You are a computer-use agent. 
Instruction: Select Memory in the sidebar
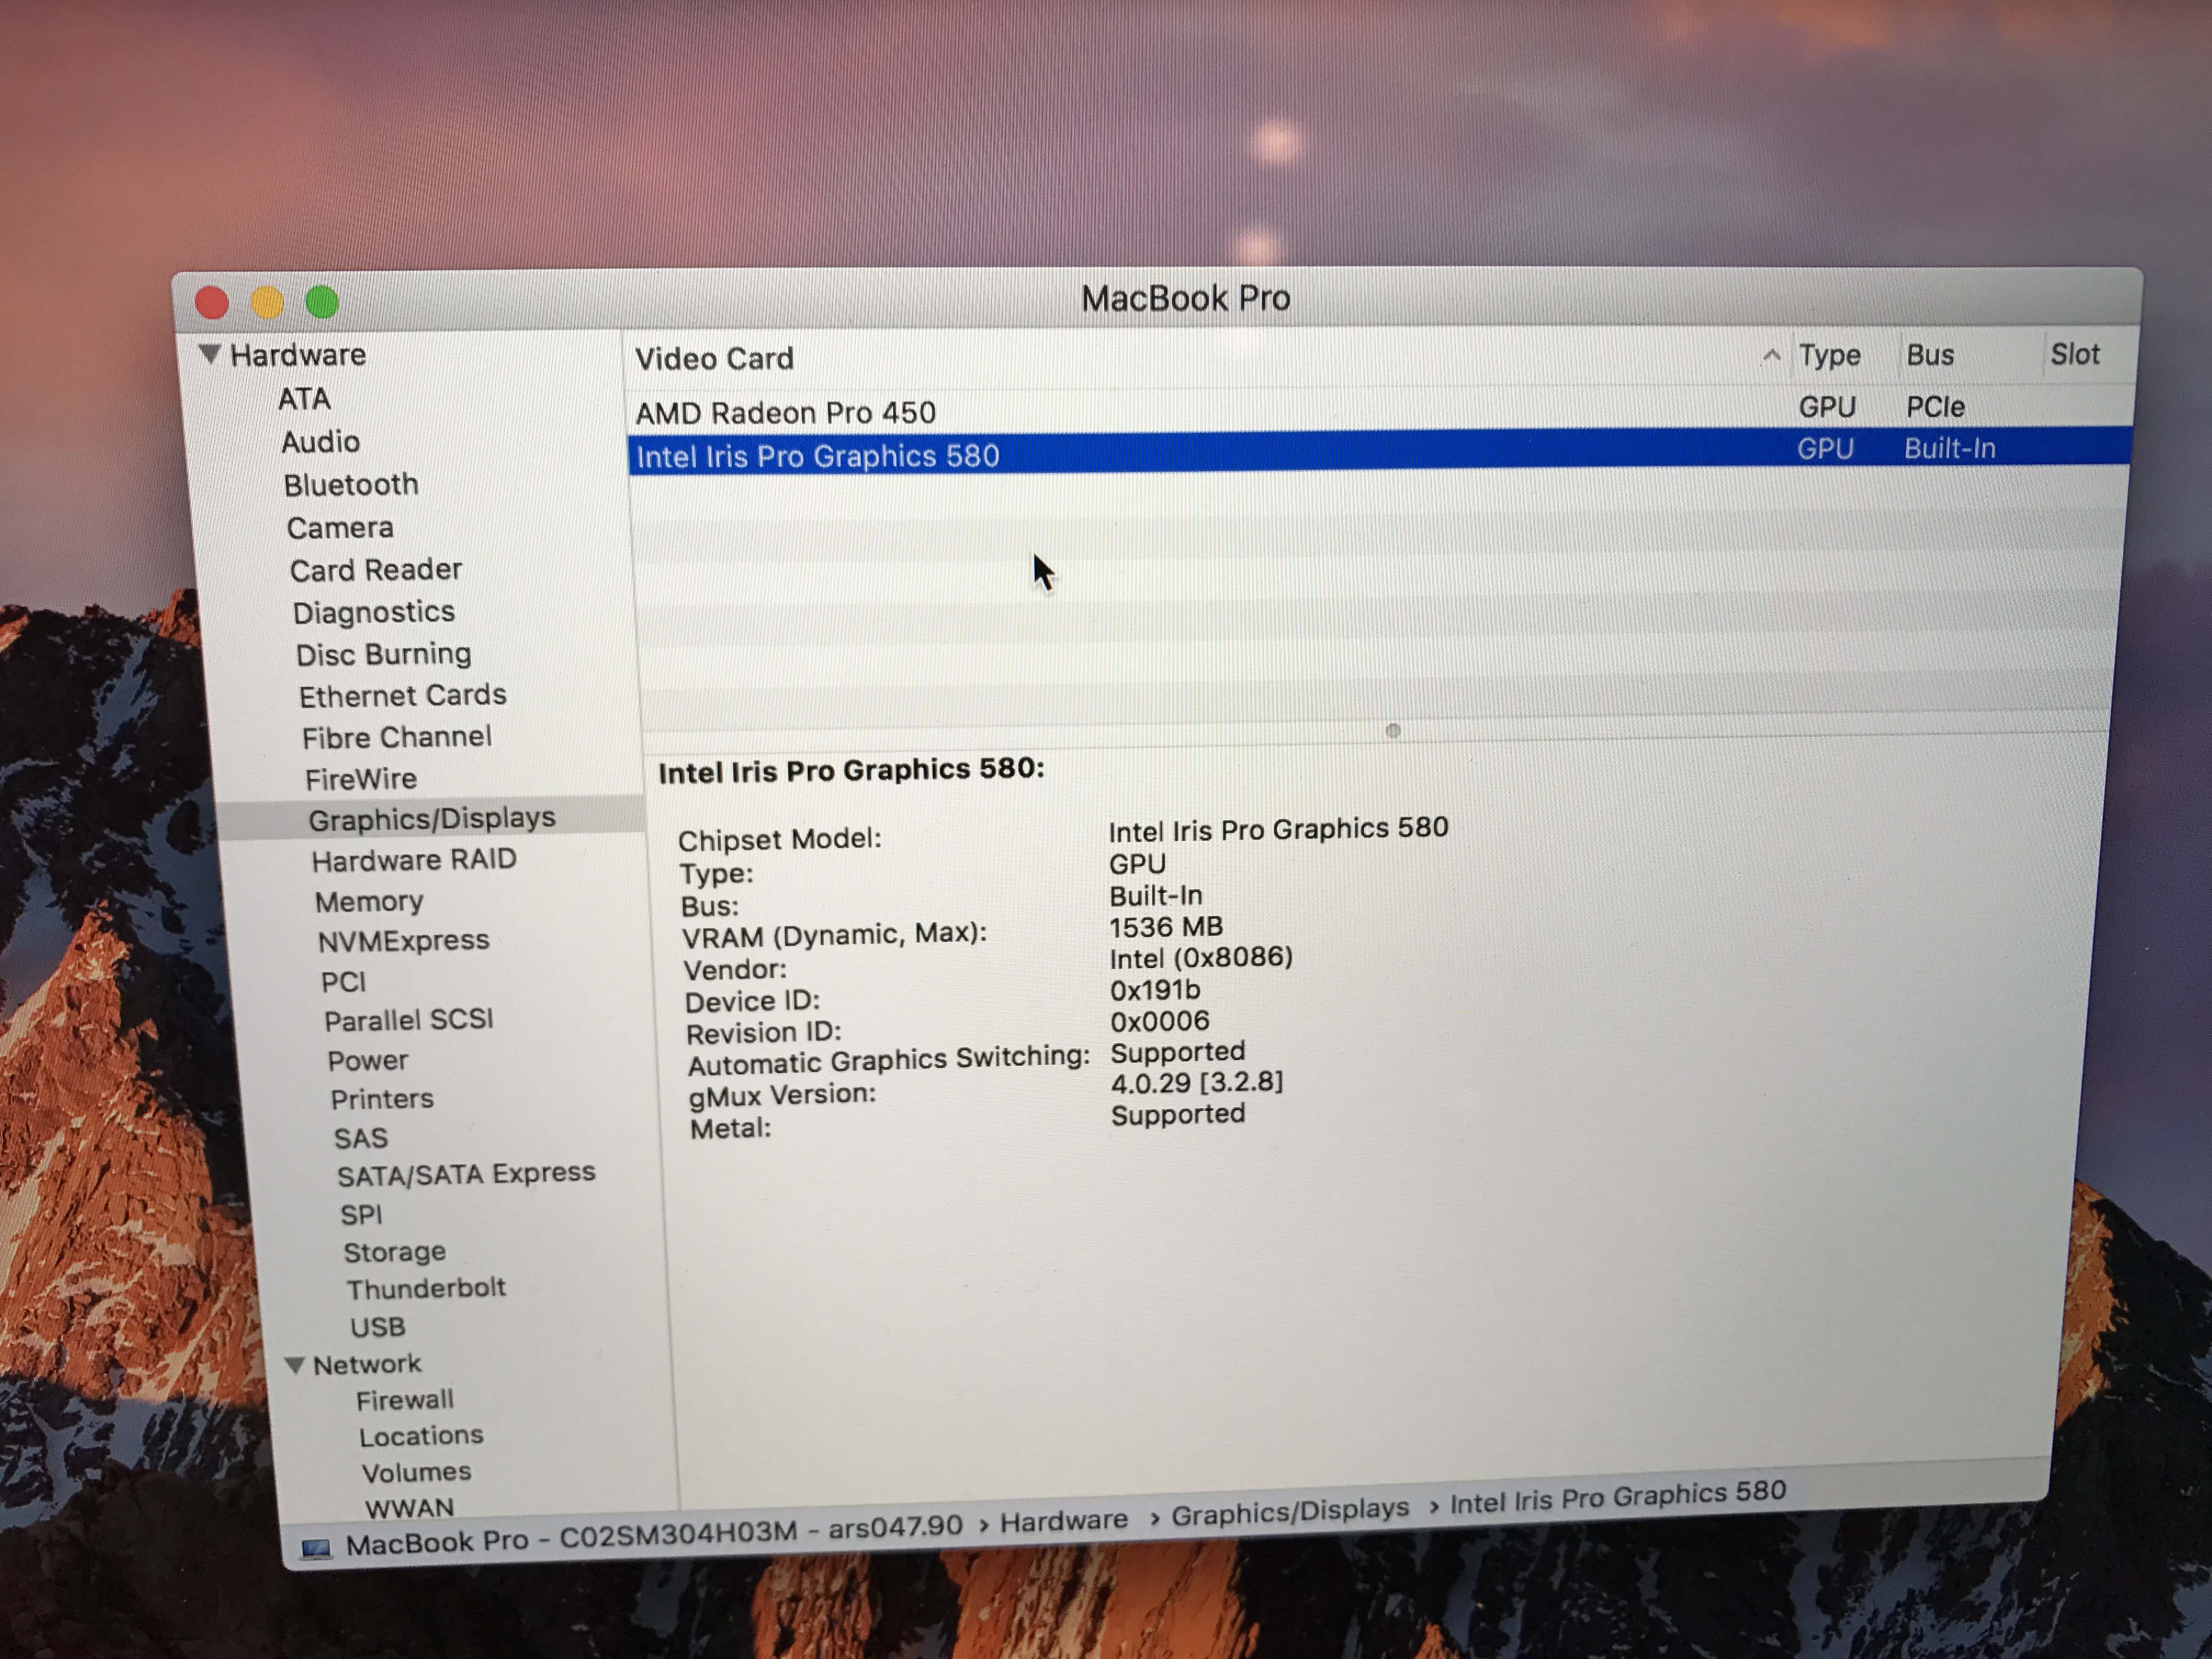click(369, 901)
